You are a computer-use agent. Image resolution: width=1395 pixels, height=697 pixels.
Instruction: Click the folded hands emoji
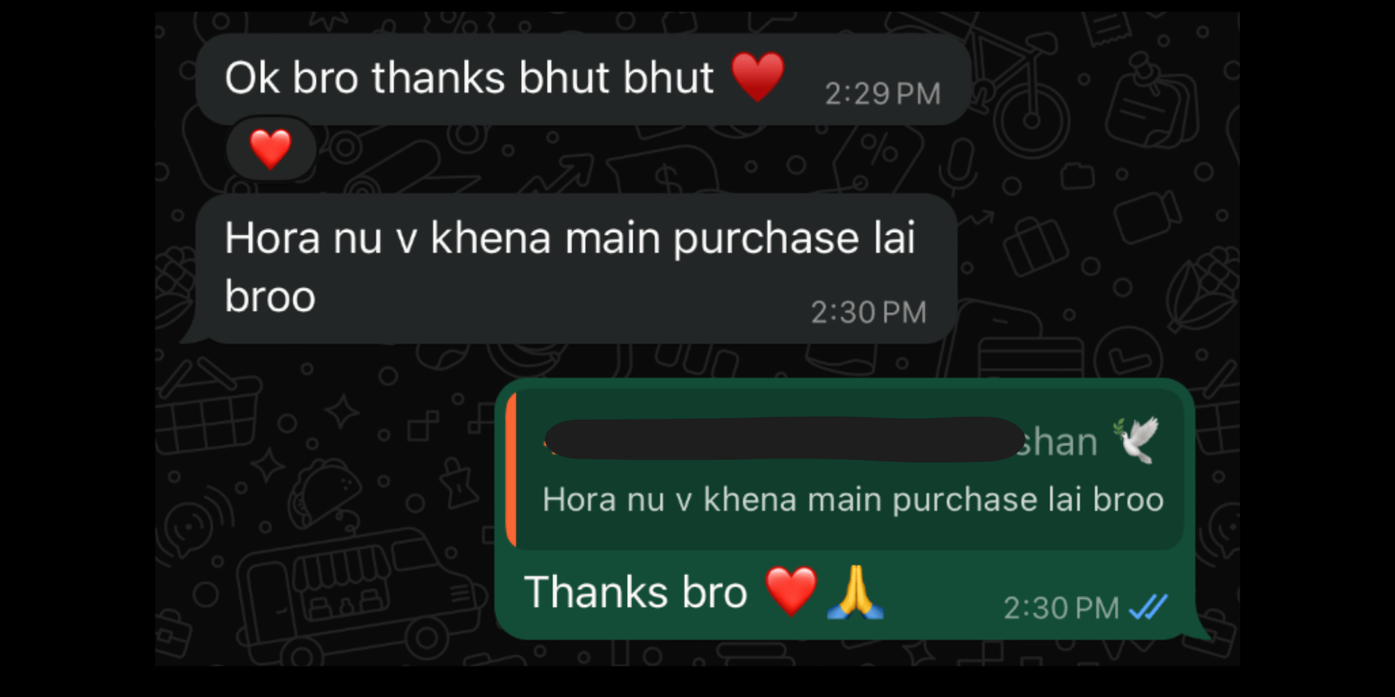855,592
